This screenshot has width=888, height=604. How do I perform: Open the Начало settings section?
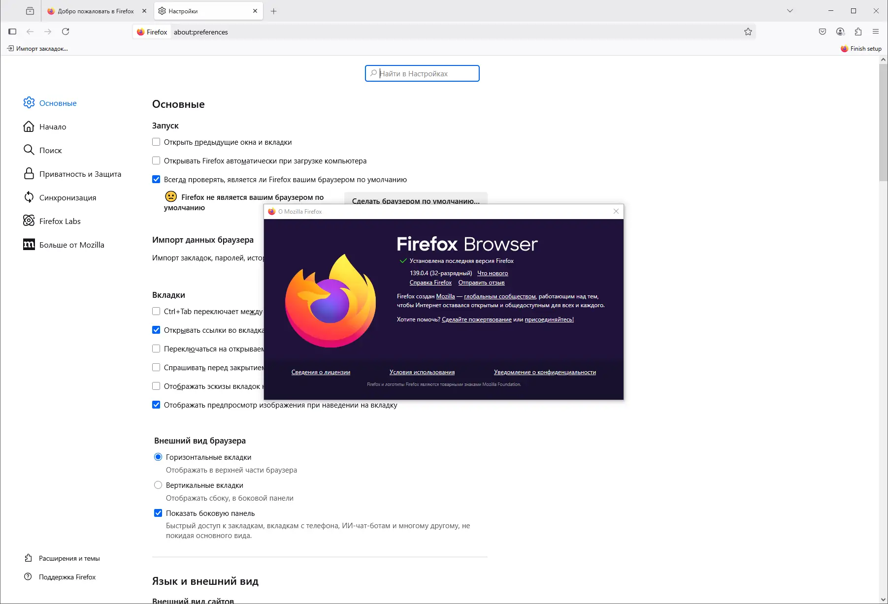(x=53, y=127)
